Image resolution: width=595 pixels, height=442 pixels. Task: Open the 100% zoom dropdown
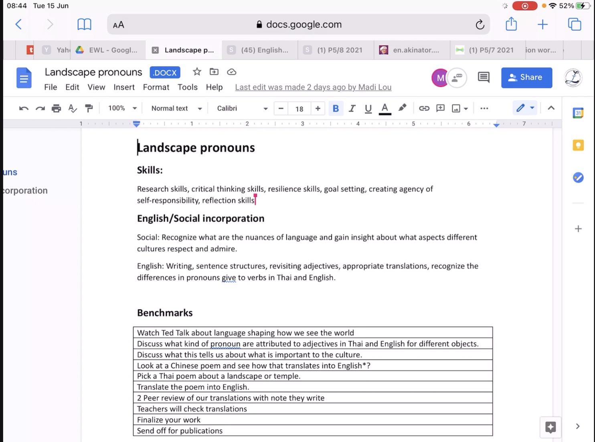(122, 108)
